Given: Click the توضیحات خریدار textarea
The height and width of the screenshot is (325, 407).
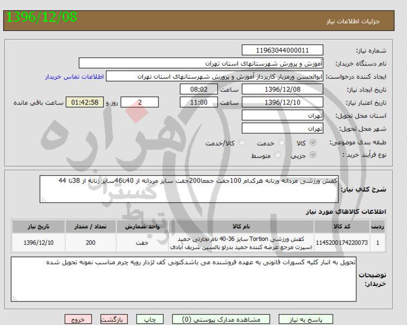Looking at the screenshot, I should coord(184,279).
